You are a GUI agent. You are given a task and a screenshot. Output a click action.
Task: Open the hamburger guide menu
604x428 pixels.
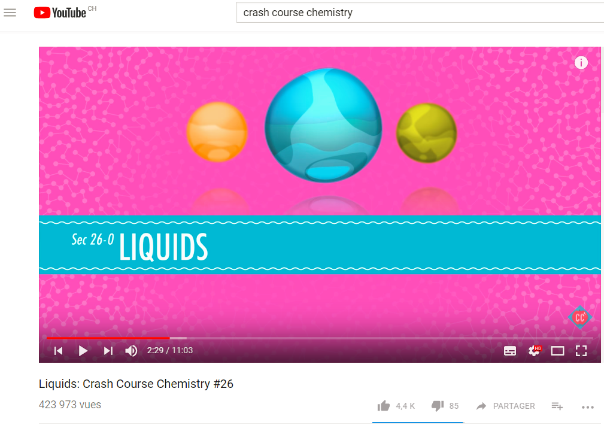pyautogui.click(x=10, y=13)
